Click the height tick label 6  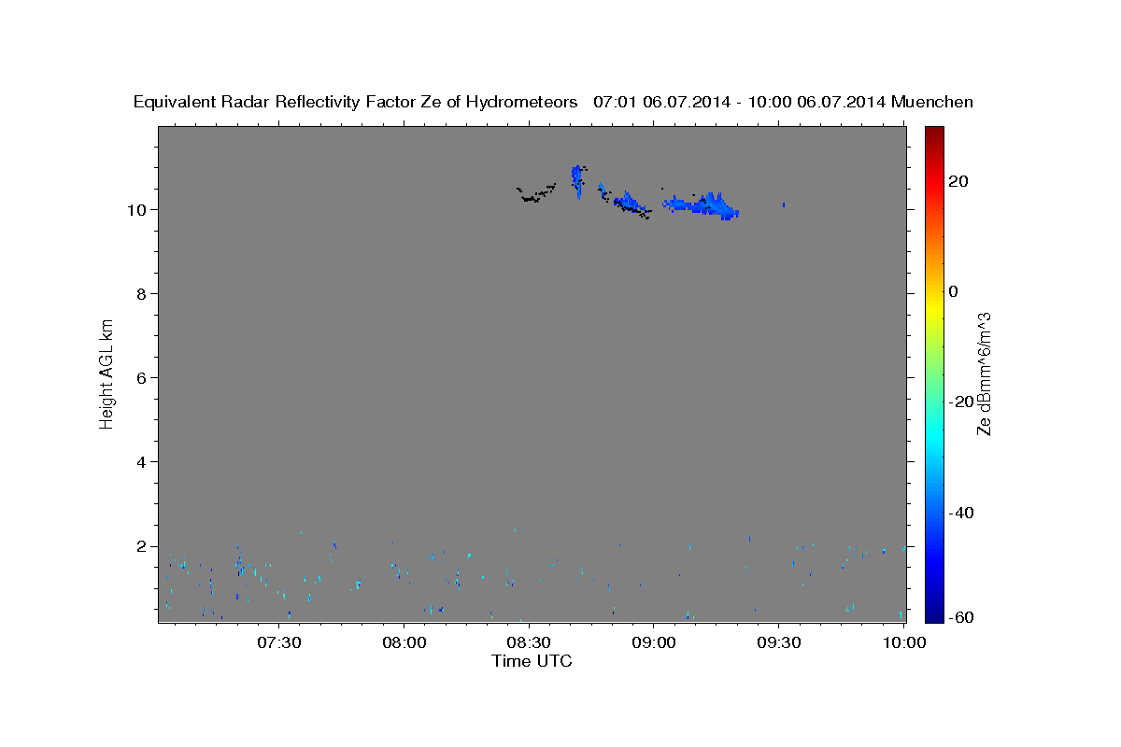(x=142, y=377)
